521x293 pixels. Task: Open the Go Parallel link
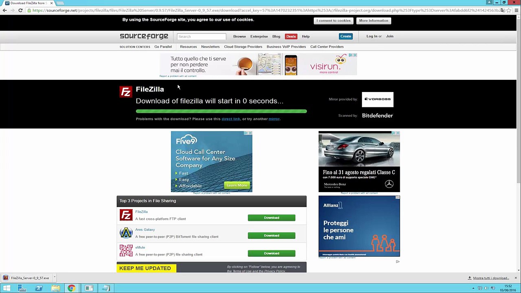pos(163,47)
